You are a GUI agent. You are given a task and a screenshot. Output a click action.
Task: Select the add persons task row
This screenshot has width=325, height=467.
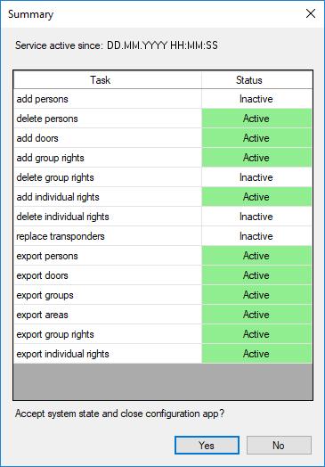pyautogui.click(x=163, y=99)
